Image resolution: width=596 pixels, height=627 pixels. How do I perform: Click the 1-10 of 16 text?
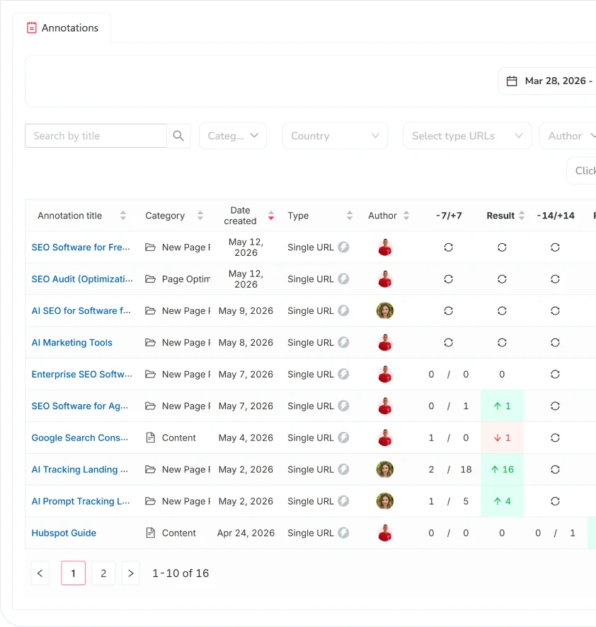(x=180, y=573)
